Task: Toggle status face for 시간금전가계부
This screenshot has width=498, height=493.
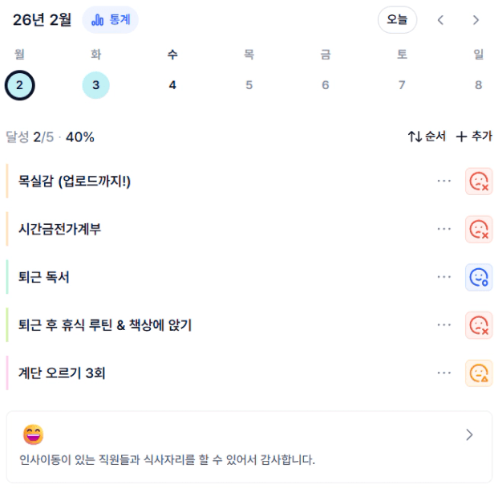Action: coord(479,230)
